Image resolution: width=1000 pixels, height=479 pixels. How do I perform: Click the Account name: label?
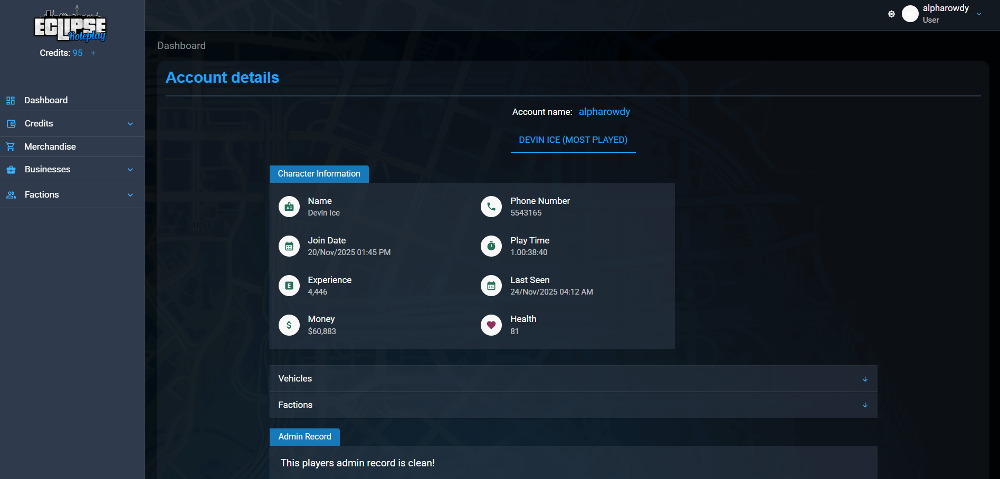tap(542, 112)
